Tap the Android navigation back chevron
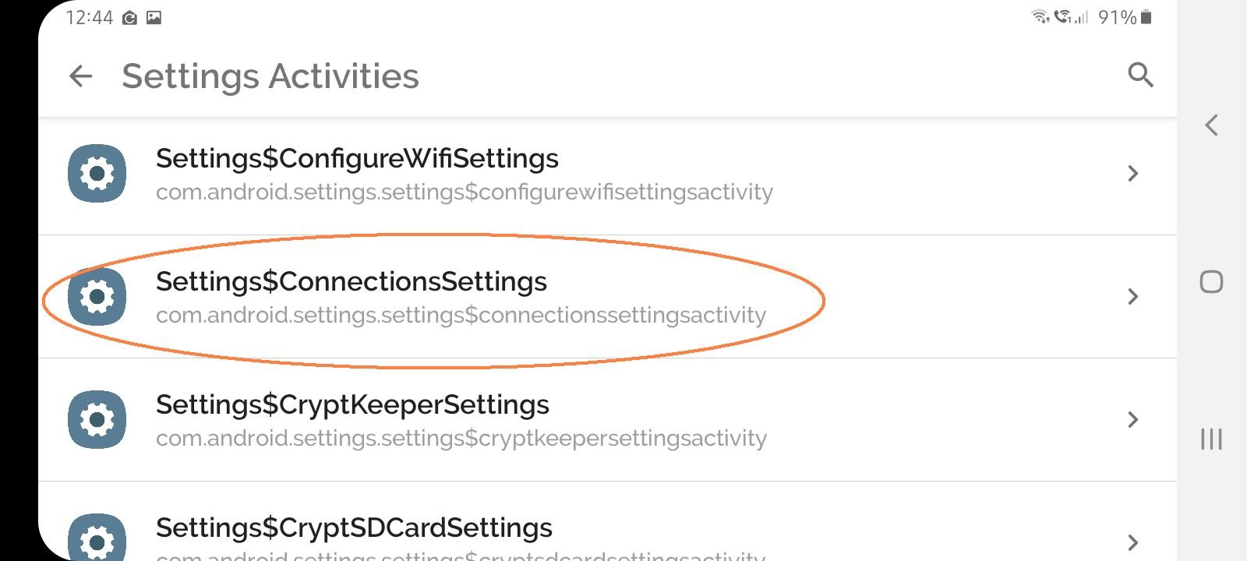The height and width of the screenshot is (561, 1247). click(x=1211, y=125)
